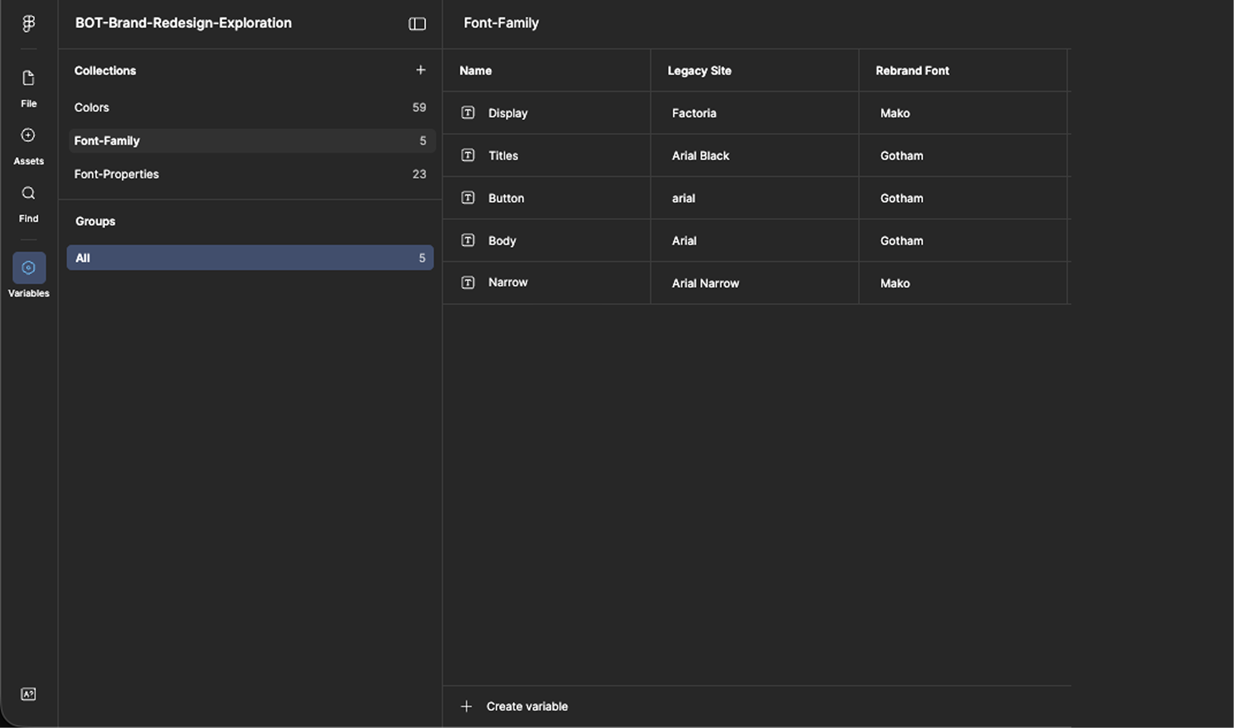1234x728 pixels.
Task: Click the string type icon beside Narrow
Action: [467, 283]
